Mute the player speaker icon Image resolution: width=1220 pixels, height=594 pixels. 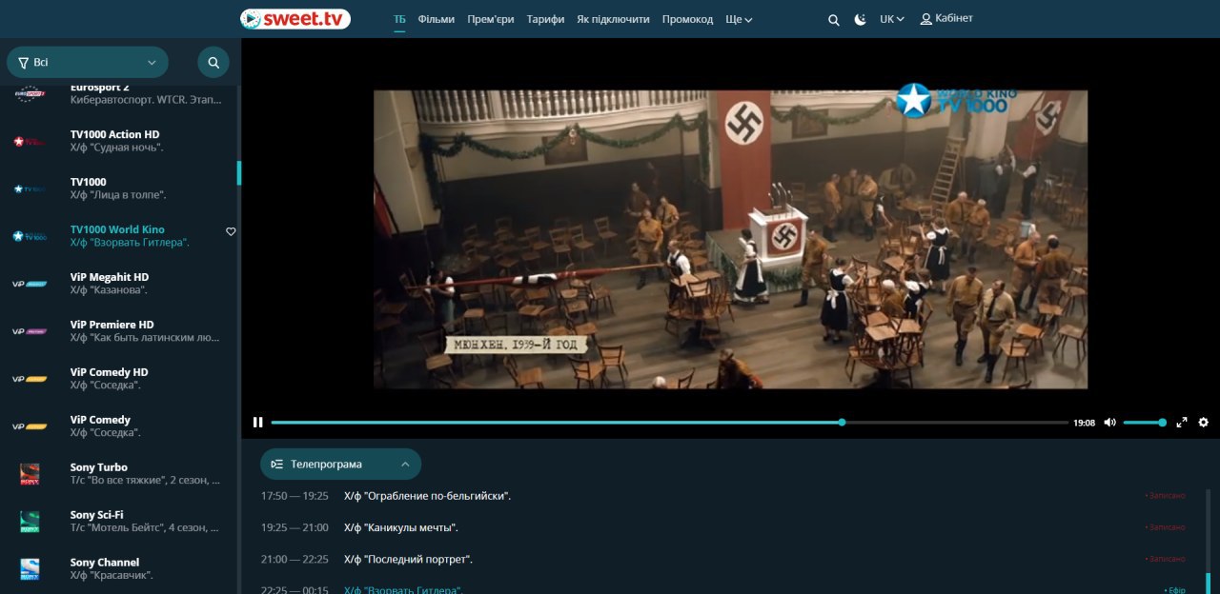click(x=1109, y=423)
